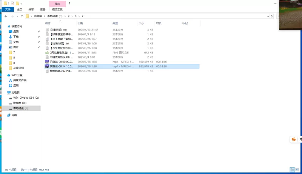Image resolution: width=302 pixels, height=174 pixels.
Task: Switch to large icons view in status bar
Action: 297,170
